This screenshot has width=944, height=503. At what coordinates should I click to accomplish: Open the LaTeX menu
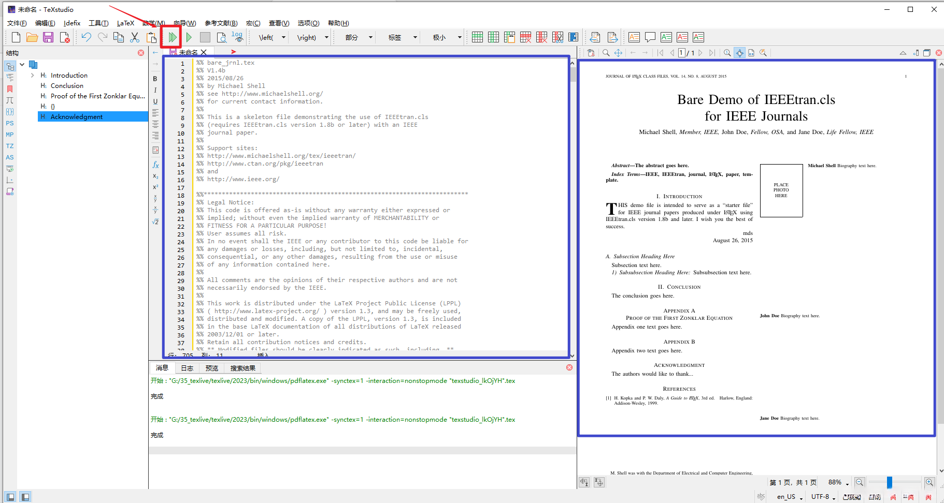tap(125, 23)
